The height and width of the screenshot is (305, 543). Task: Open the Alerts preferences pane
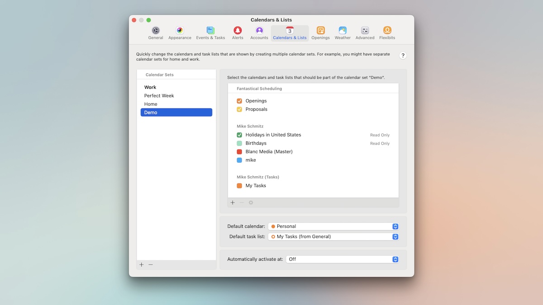point(238,33)
